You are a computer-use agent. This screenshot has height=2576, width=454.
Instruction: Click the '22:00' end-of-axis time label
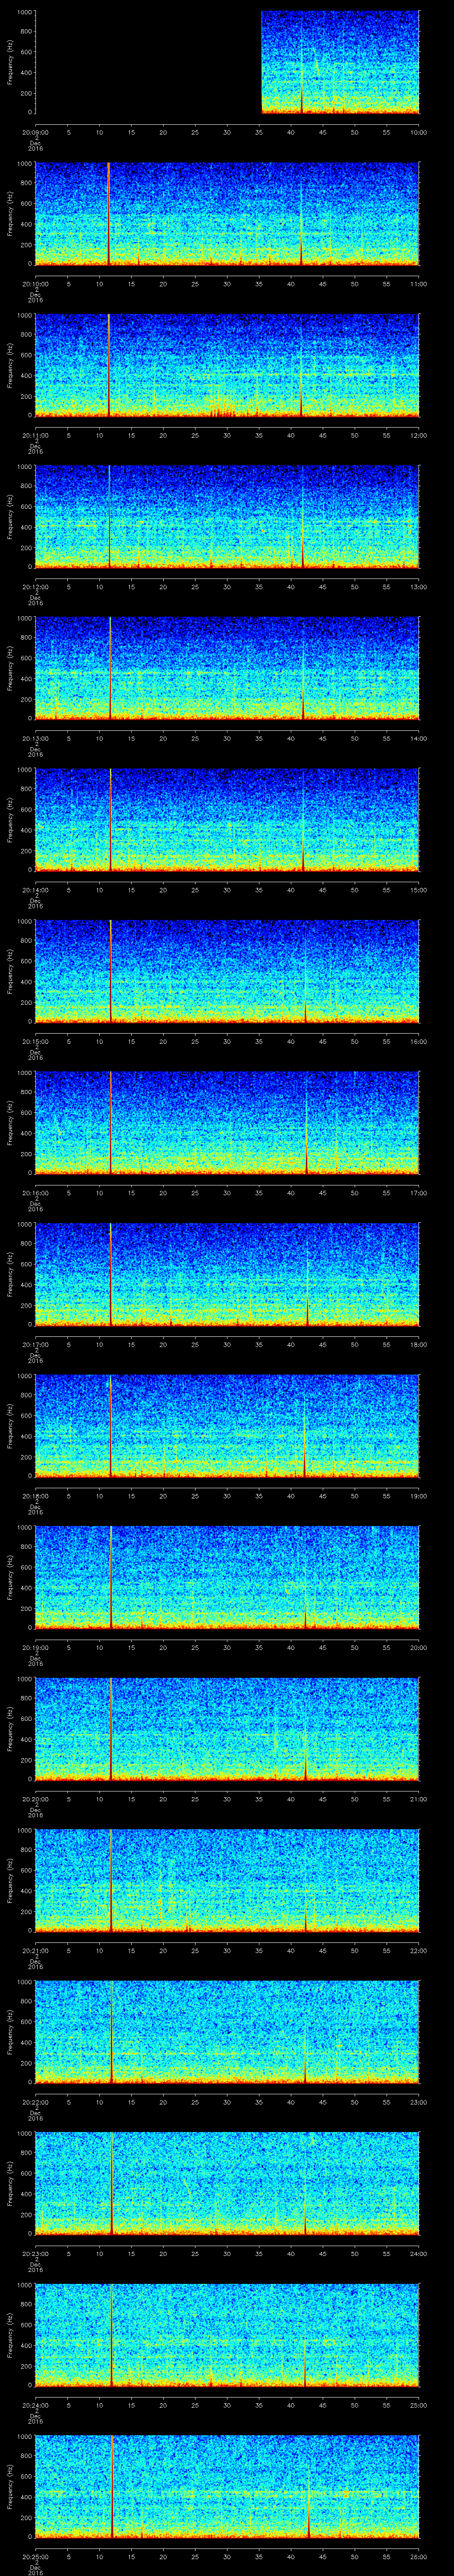(x=419, y=1950)
